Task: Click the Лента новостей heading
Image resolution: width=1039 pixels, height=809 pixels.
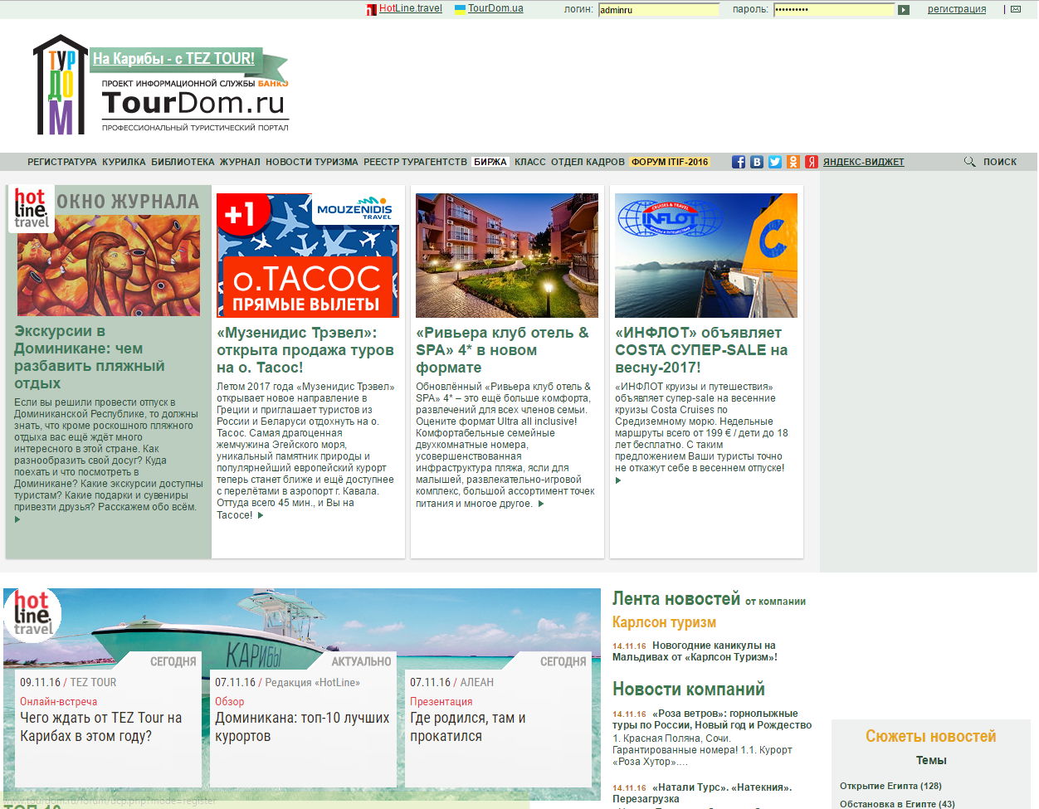Action: (x=676, y=599)
